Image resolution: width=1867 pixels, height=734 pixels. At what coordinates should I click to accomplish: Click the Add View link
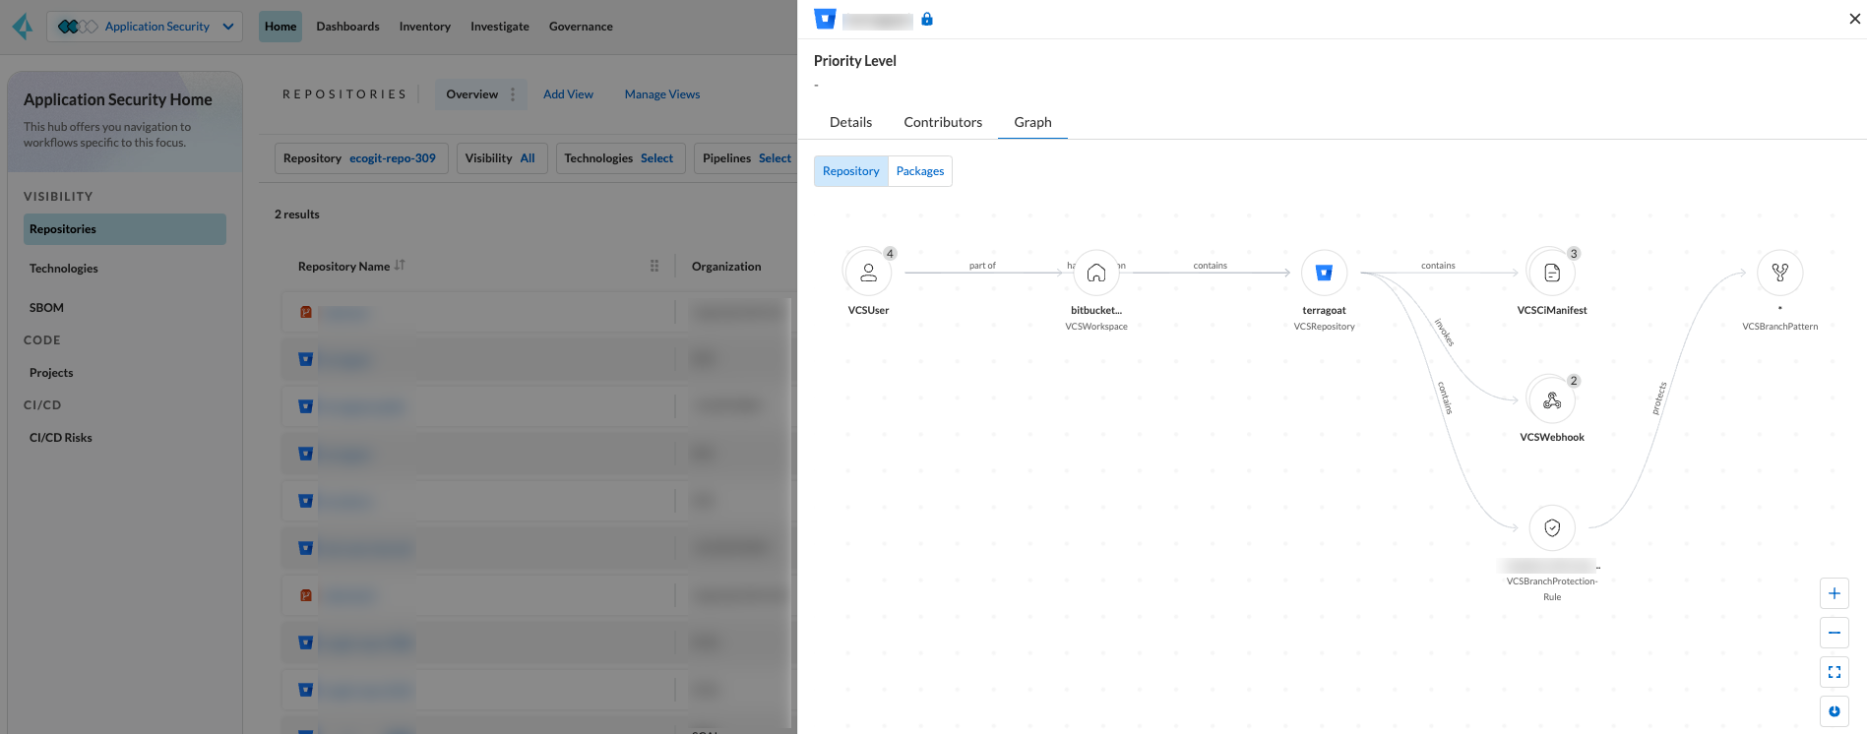point(568,94)
